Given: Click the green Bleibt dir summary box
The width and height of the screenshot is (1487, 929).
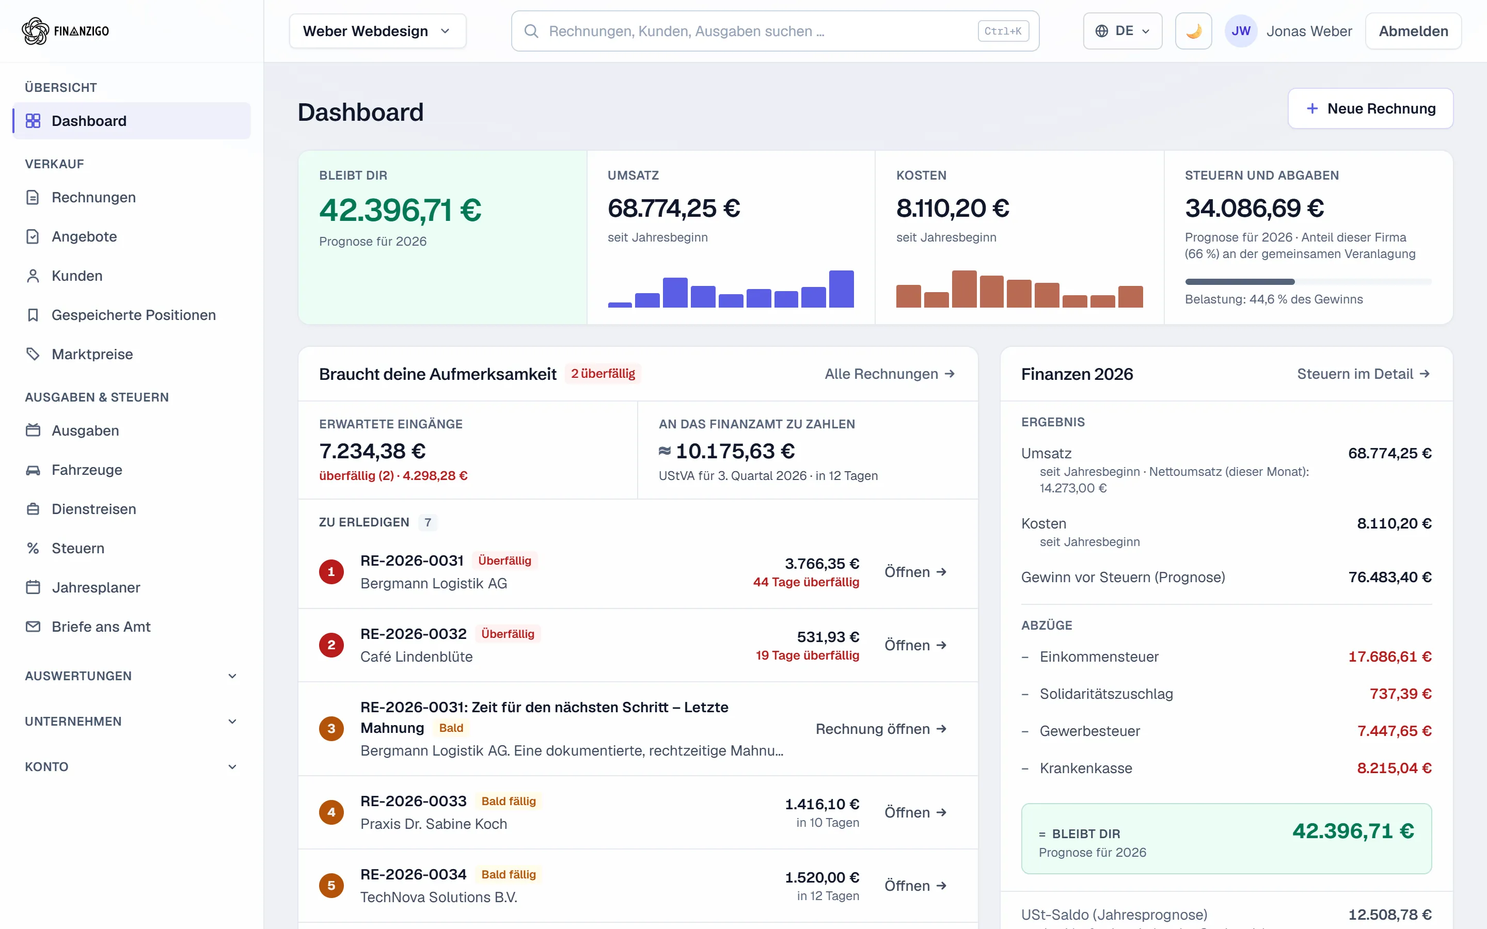Looking at the screenshot, I should click(1226, 839).
